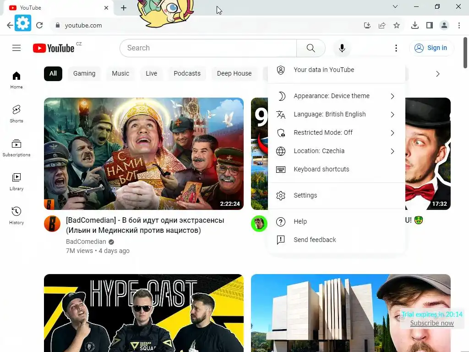Click the Sign in button
Screen dimensions: 469x352
431,48
